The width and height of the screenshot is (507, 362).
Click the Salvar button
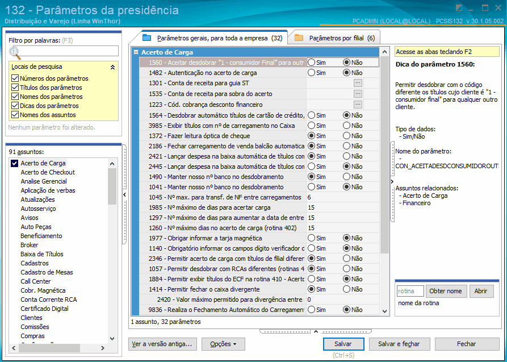(x=343, y=344)
